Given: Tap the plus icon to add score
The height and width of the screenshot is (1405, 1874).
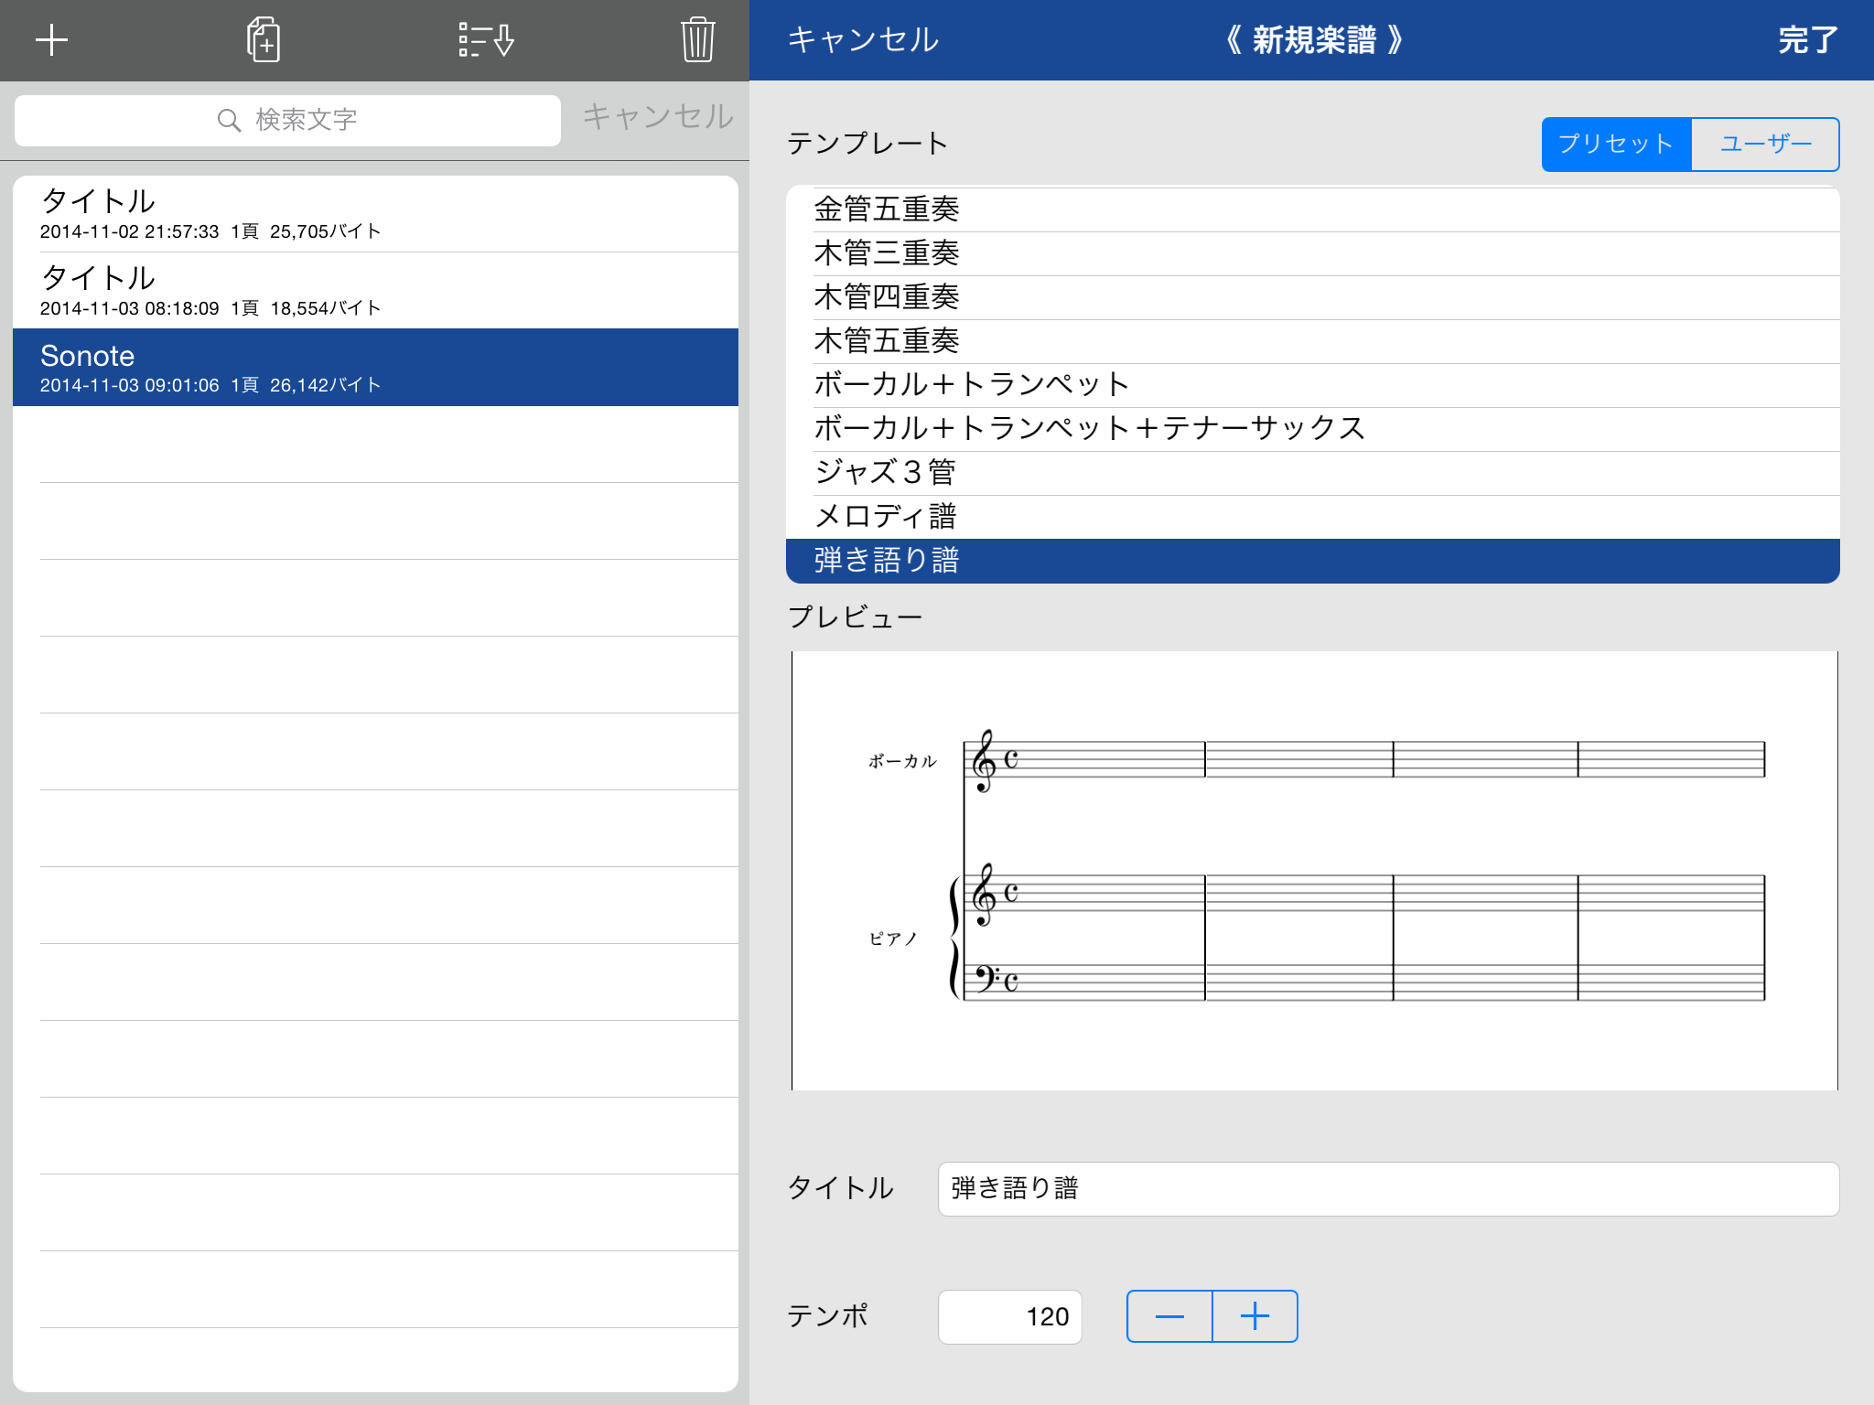Looking at the screenshot, I should 51,40.
